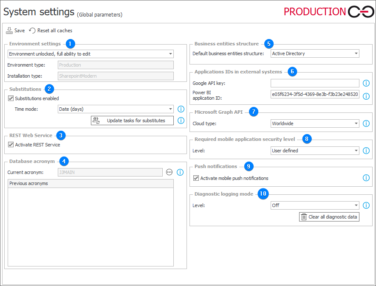
Task: Open info icon for Cloud type
Action: click(x=366, y=123)
